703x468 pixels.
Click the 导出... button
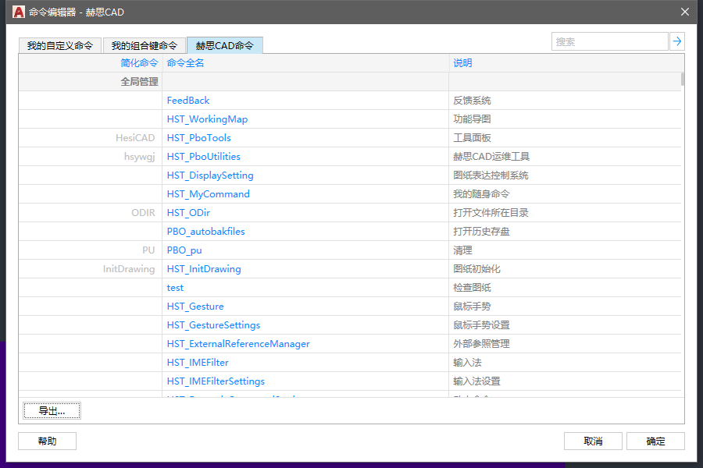pyautogui.click(x=52, y=411)
